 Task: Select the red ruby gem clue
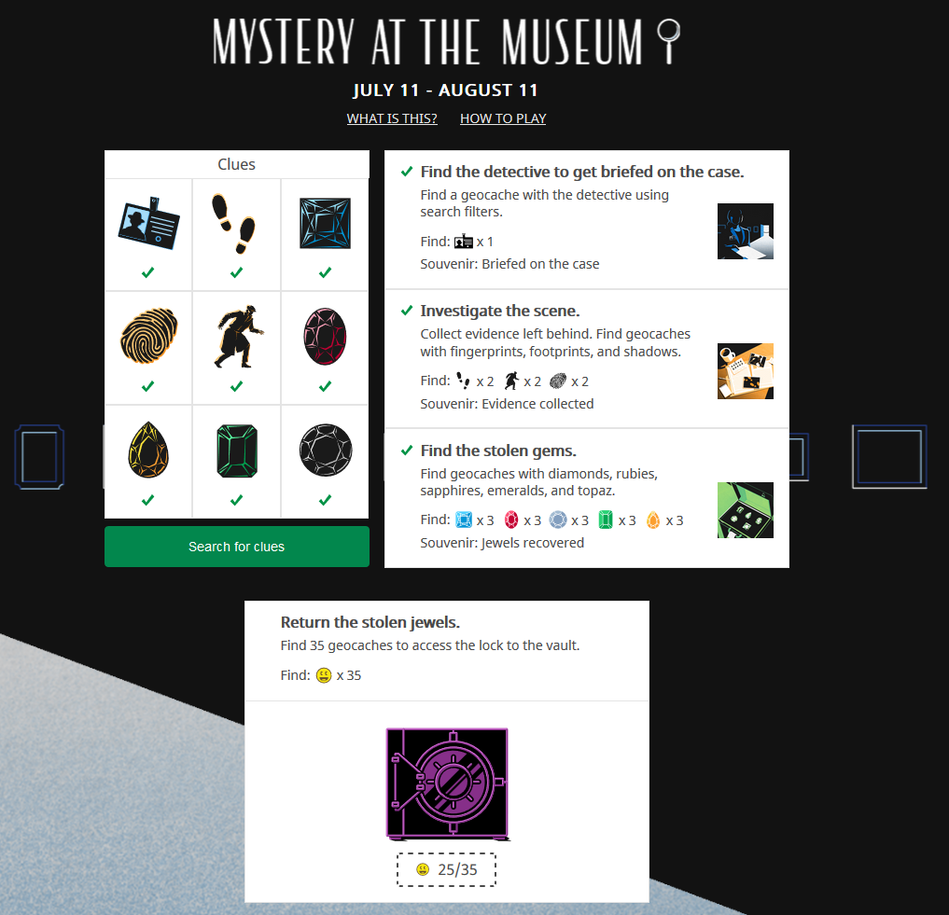[325, 337]
